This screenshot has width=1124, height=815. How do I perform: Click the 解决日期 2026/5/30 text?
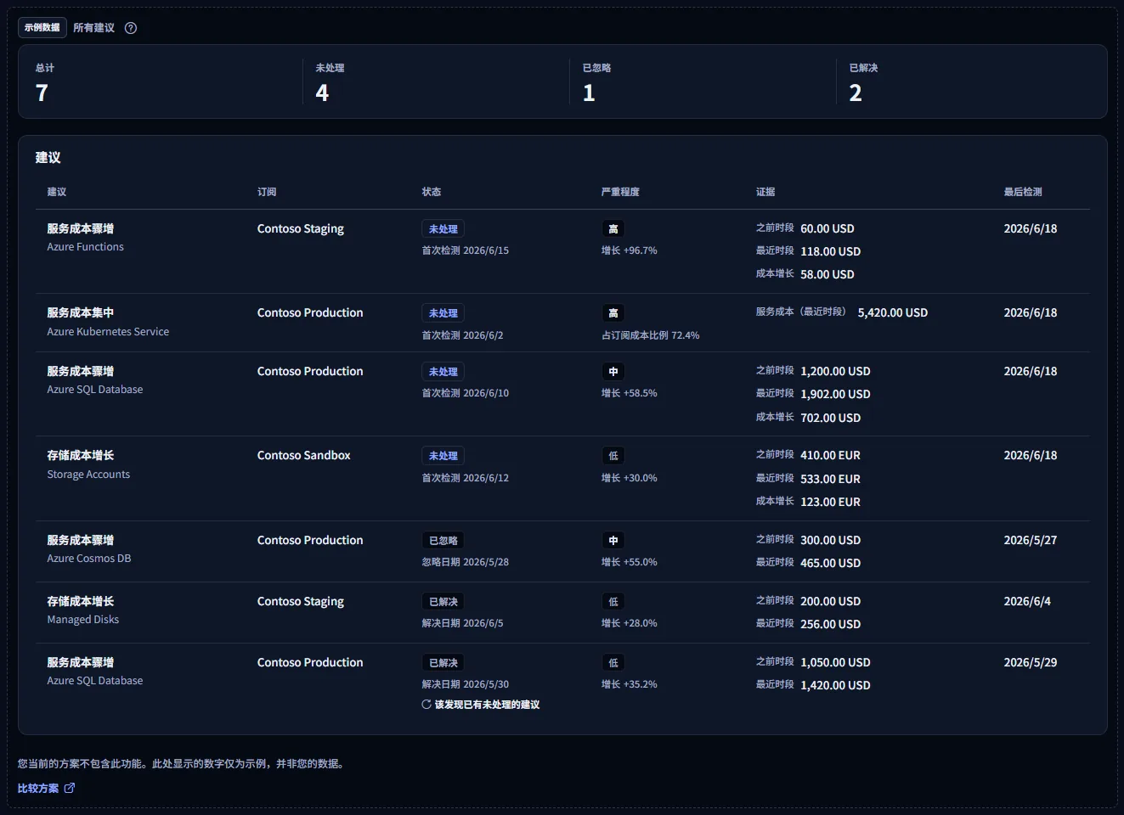pos(466,684)
